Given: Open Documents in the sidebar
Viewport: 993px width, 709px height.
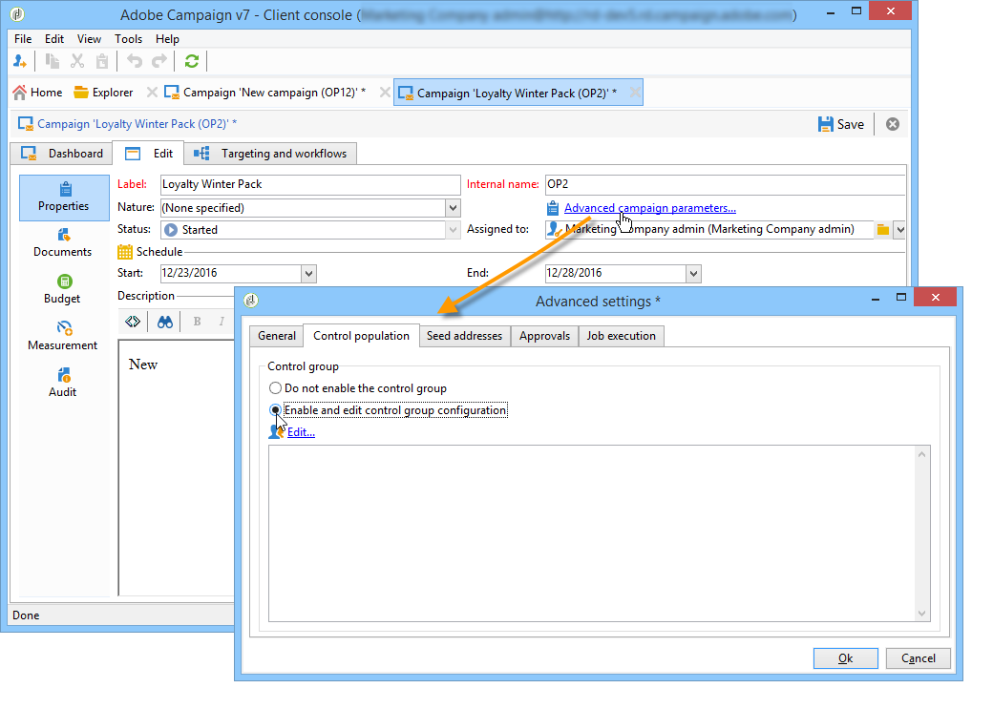Looking at the screenshot, I should tap(63, 243).
